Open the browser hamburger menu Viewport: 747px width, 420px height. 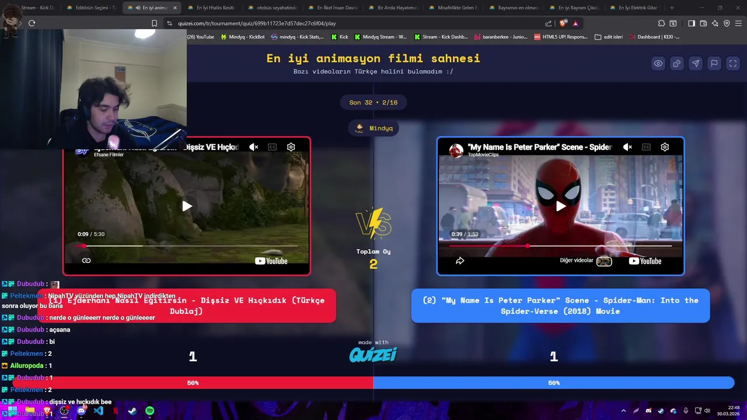click(738, 23)
